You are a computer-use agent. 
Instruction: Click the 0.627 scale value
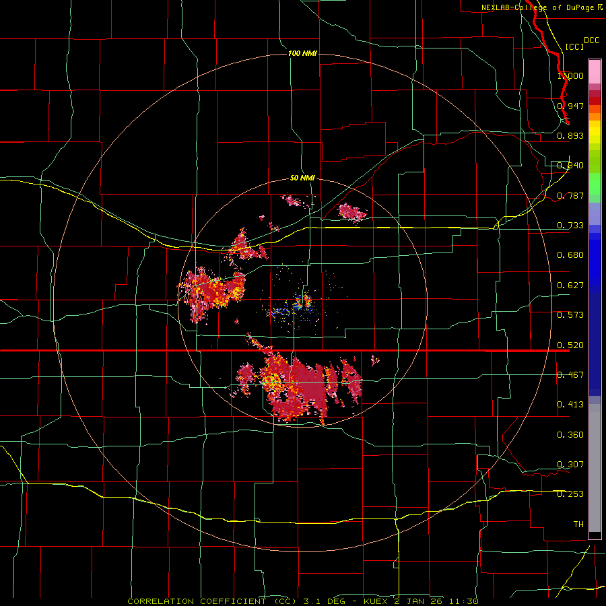click(570, 285)
